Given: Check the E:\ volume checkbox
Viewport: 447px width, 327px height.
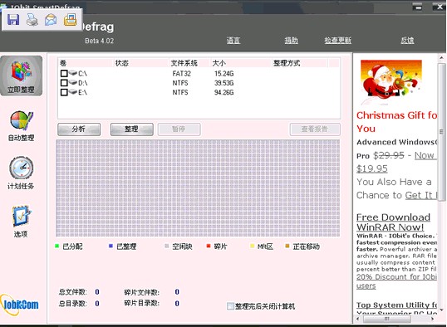Looking at the screenshot, I should [64, 92].
